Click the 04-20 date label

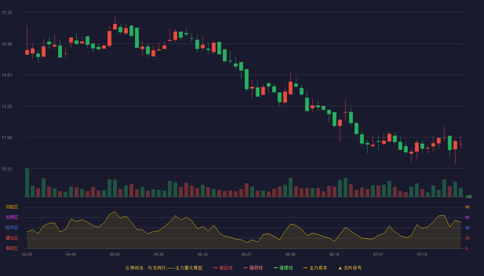115,254
